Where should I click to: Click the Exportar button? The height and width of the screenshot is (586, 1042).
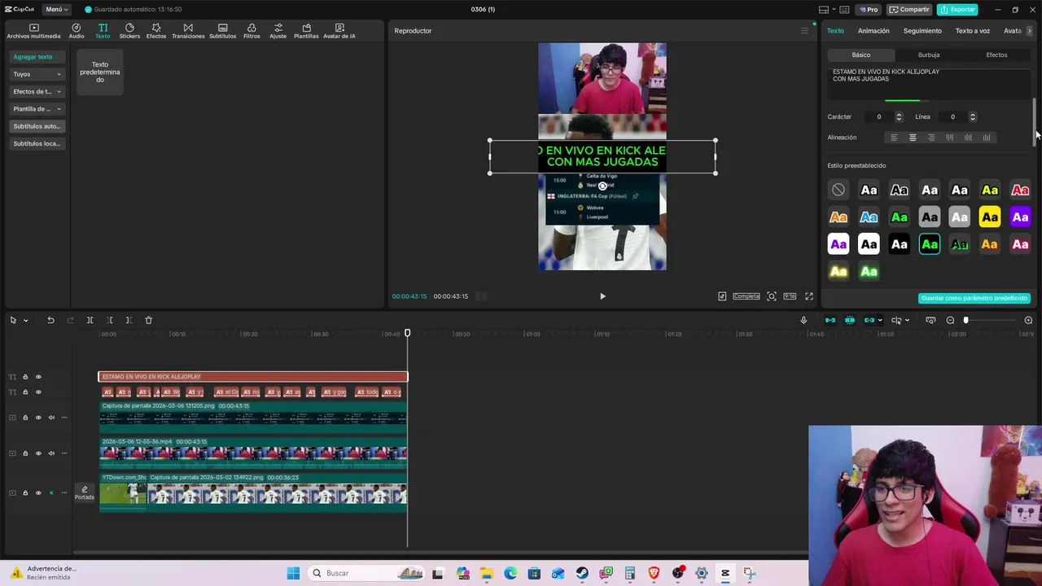957,9
